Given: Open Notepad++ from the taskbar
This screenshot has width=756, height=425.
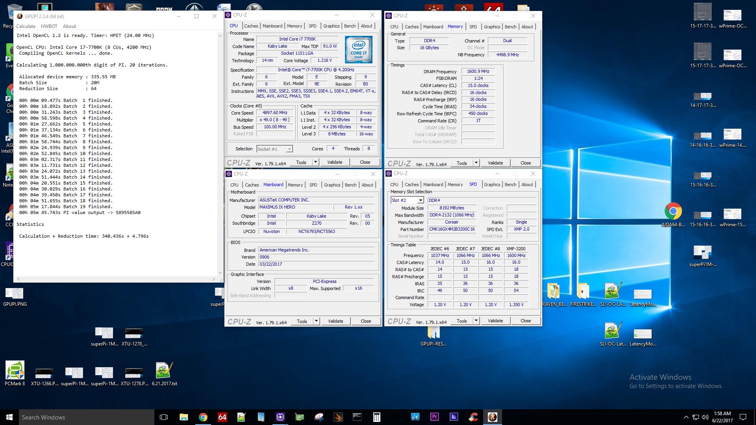Looking at the screenshot, I should pos(241,417).
